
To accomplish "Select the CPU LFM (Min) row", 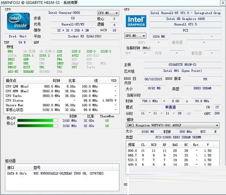I will pos(61,87).
